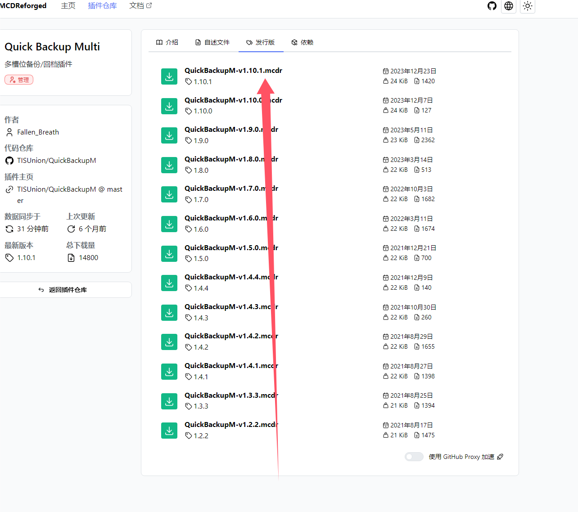
Task: Toggle the 使用 GitHub Proxy 加速 switch
Action: [414, 457]
